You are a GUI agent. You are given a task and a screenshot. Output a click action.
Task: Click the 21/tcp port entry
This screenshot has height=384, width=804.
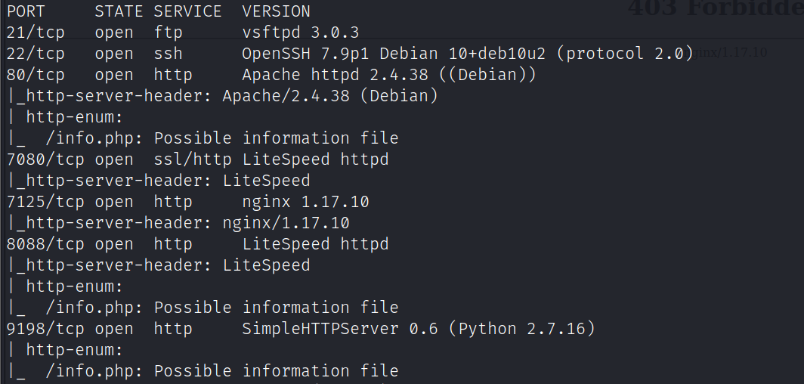36,33
